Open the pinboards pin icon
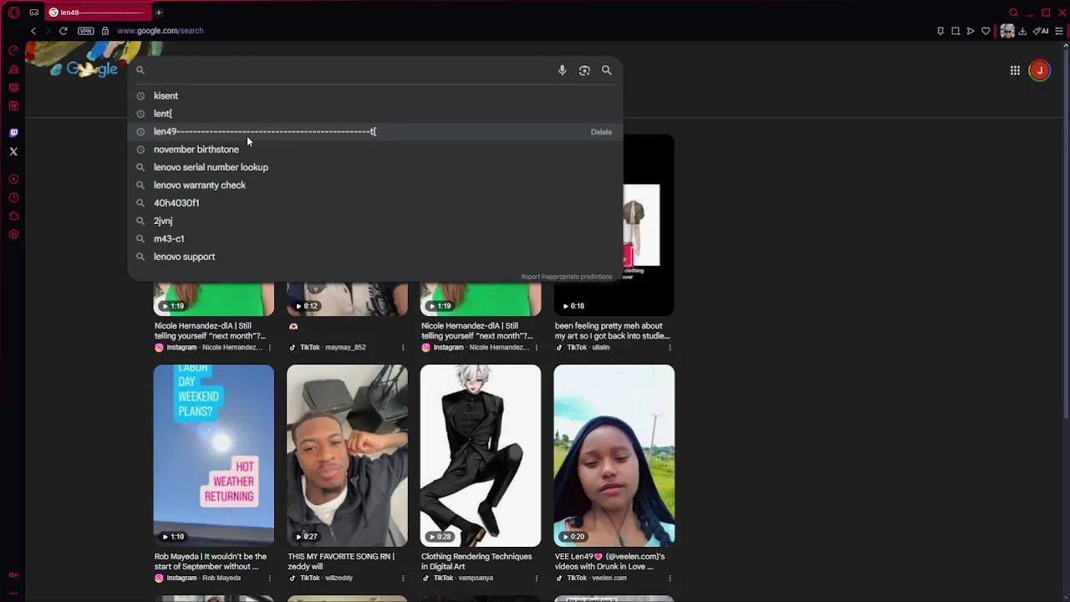Screen dimensions: 1070x602 click(x=940, y=31)
